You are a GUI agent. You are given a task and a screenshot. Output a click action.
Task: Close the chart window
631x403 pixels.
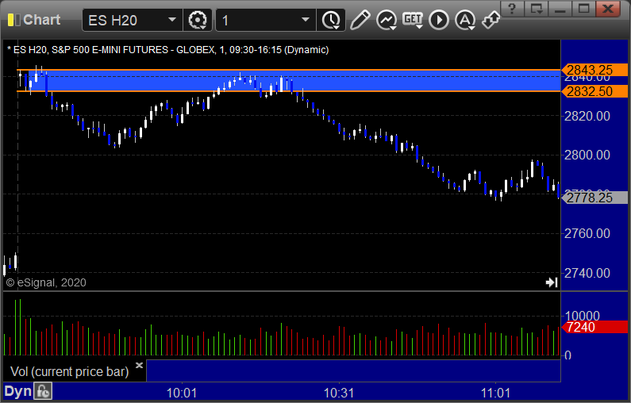click(x=608, y=9)
